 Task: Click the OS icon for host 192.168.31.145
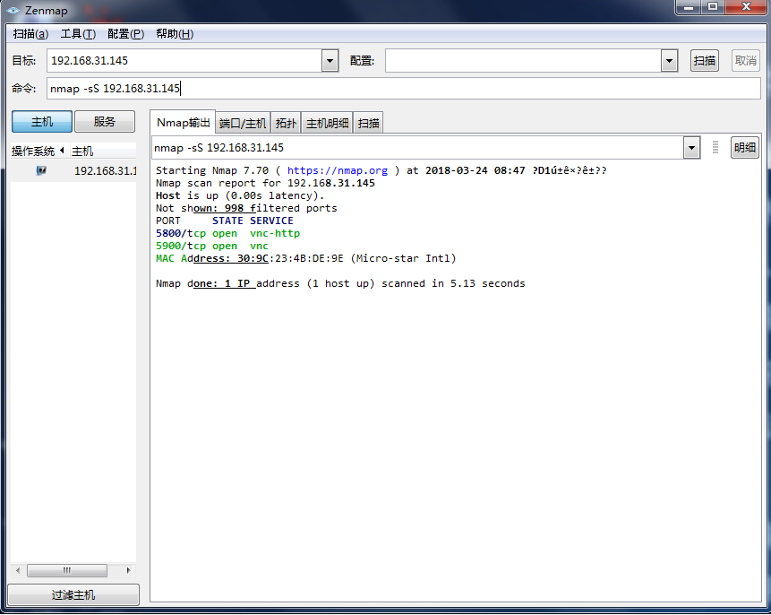pos(41,170)
